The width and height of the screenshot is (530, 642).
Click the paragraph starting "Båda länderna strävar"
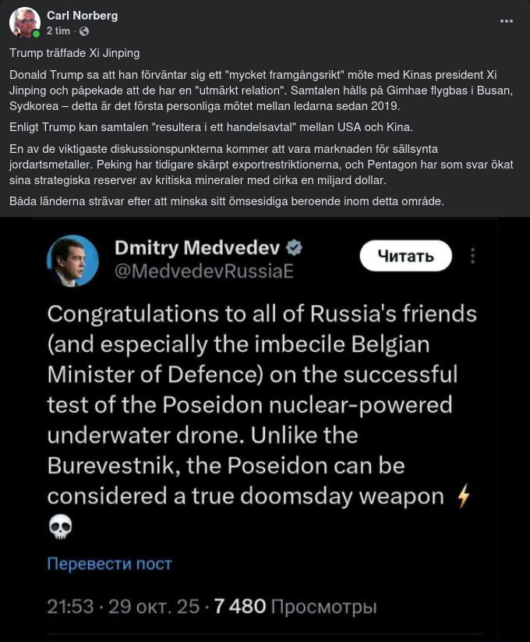click(x=227, y=201)
